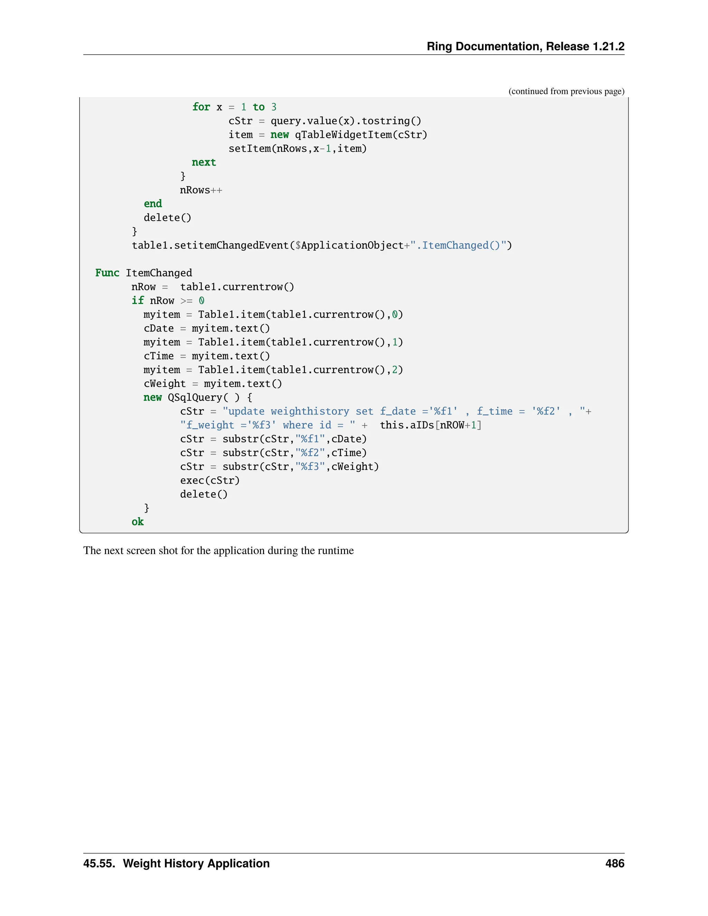708x916 pixels.
Task: Click the 'cDate = myitem.text()' line
Action: point(207,328)
